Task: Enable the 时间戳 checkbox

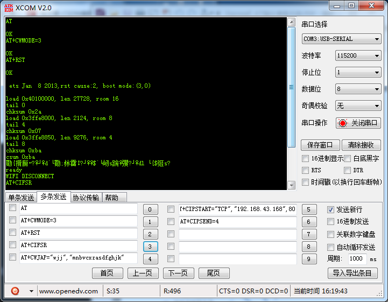Action: (305, 182)
